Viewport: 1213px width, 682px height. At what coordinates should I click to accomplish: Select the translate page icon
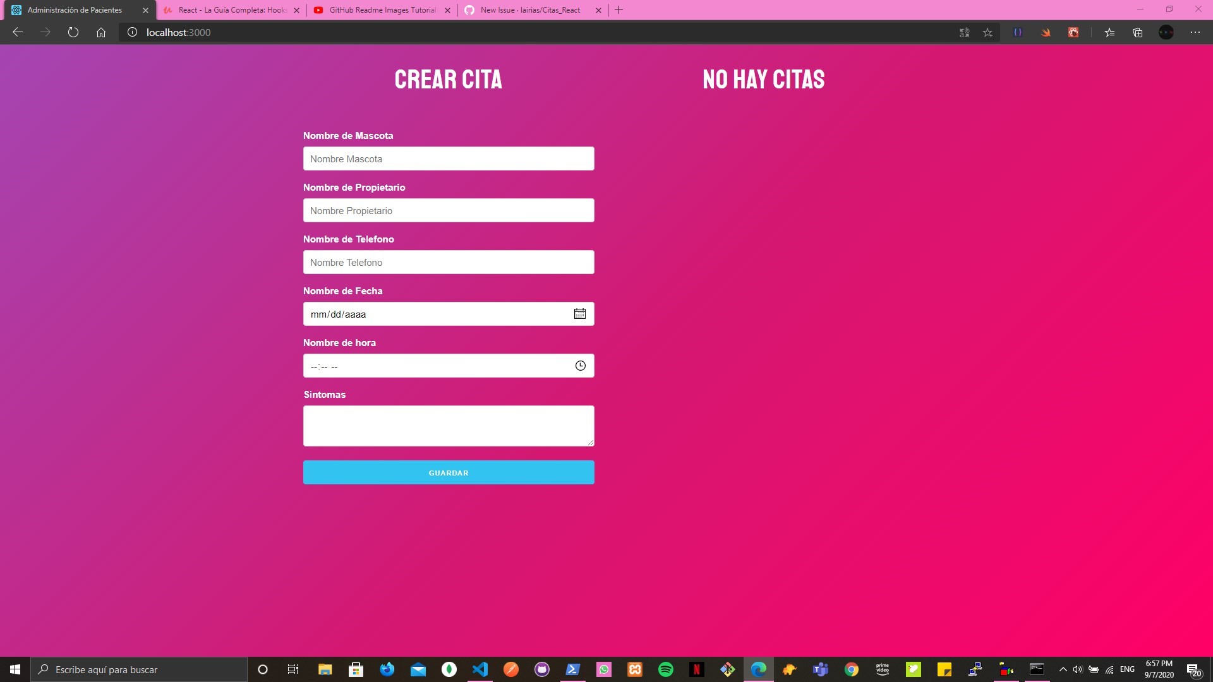pyautogui.click(x=965, y=32)
